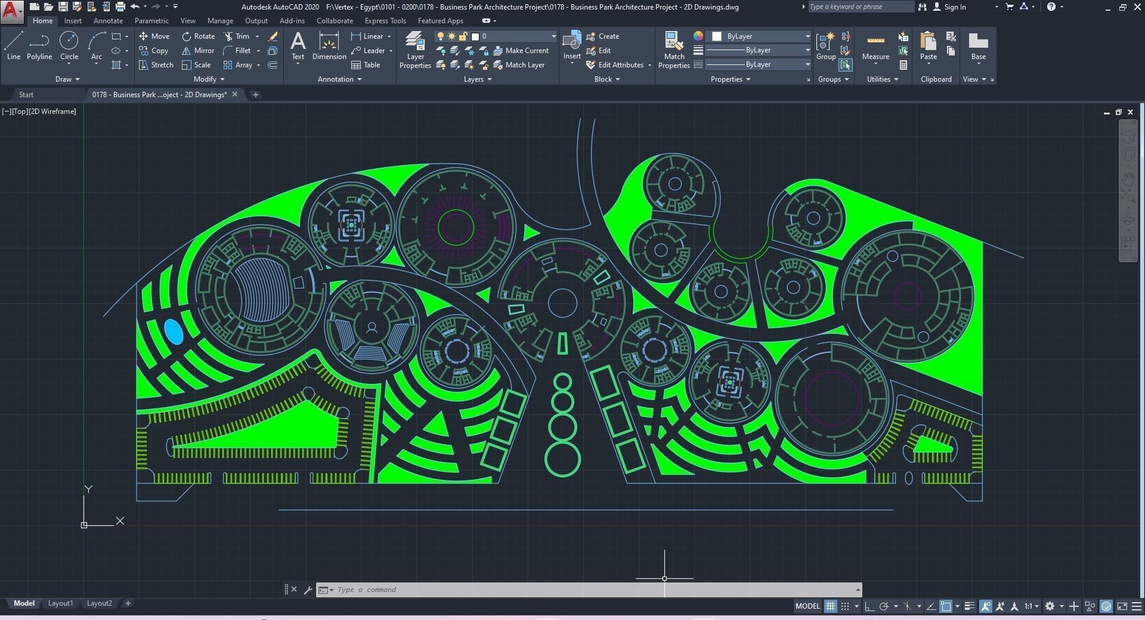The width and height of the screenshot is (1145, 620).
Task: Select the Text annotation tool
Action: point(298,46)
